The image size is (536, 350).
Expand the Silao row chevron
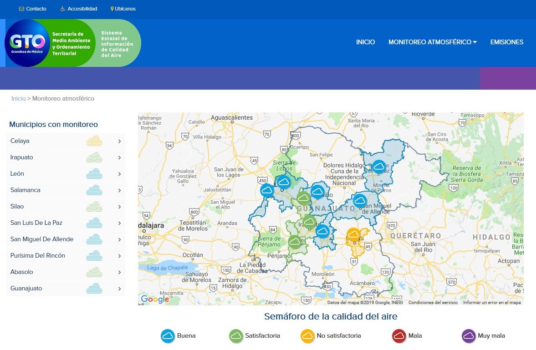[x=119, y=207]
